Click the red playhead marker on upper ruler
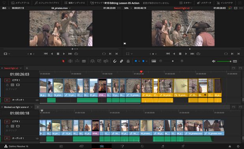The height and width of the screenshot is (149, 244). (141, 72)
